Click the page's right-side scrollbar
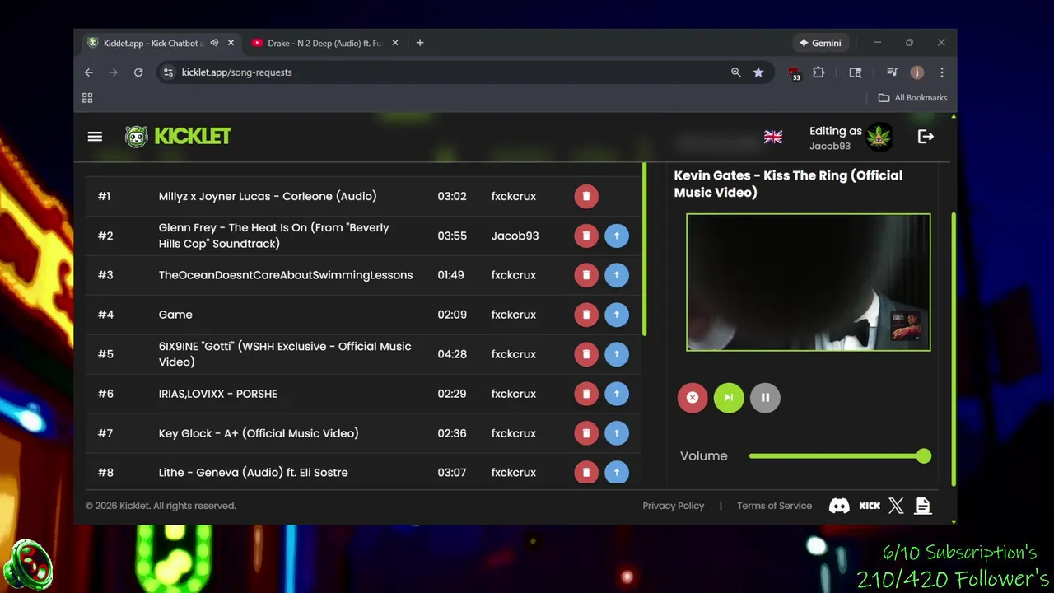This screenshot has width=1054, height=593. tap(954, 348)
